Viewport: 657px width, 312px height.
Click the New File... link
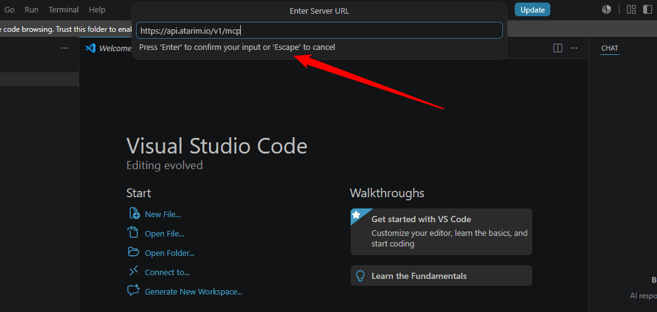(x=163, y=215)
